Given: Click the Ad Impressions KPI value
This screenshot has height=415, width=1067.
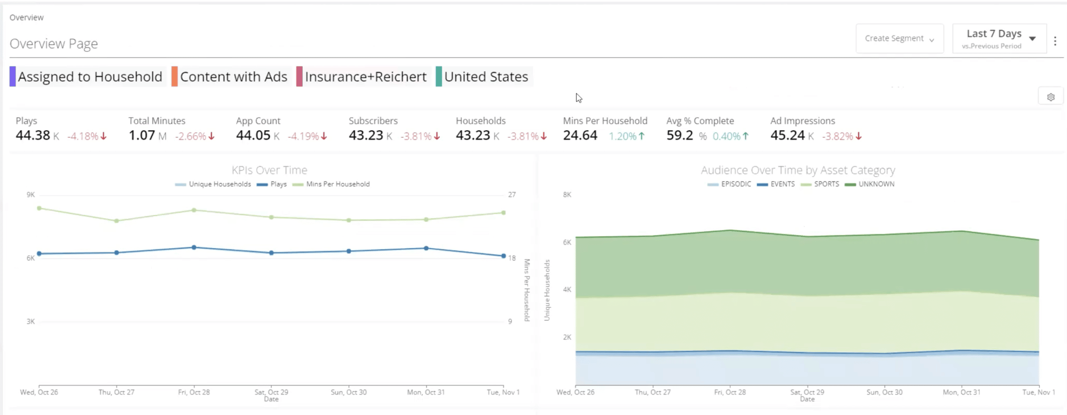Looking at the screenshot, I should (789, 135).
